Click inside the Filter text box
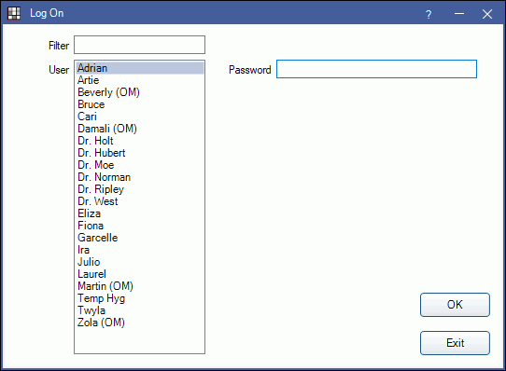 tap(139, 45)
